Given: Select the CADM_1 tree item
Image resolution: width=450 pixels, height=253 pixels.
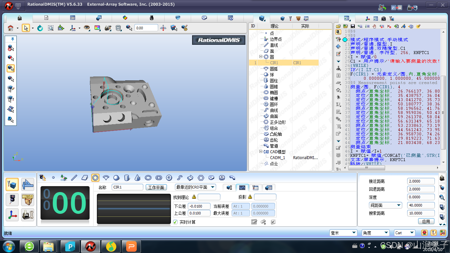Looking at the screenshot, I should (278, 158).
